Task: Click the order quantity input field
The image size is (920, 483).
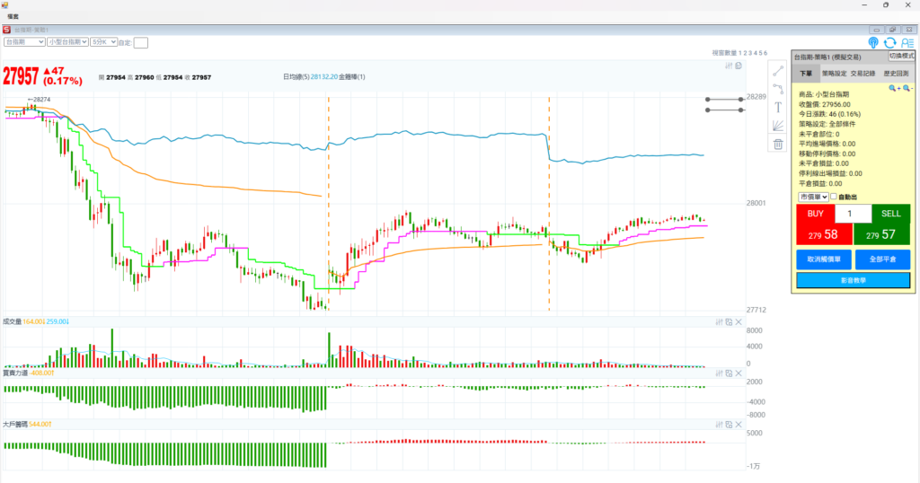Action: pos(853,214)
